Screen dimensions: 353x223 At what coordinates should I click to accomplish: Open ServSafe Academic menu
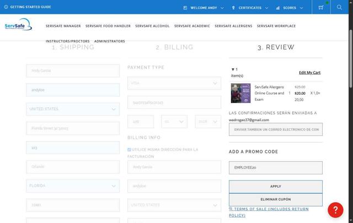coord(192,26)
